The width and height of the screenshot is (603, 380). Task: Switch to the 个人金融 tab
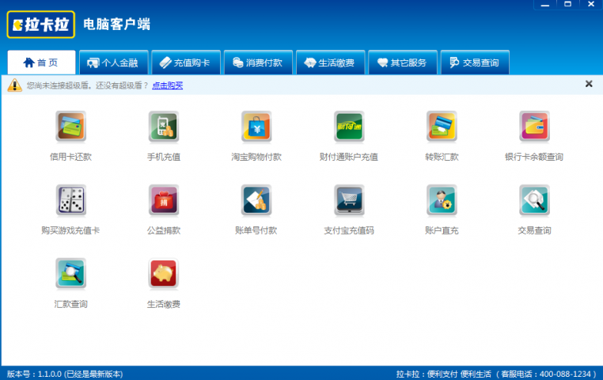point(113,63)
